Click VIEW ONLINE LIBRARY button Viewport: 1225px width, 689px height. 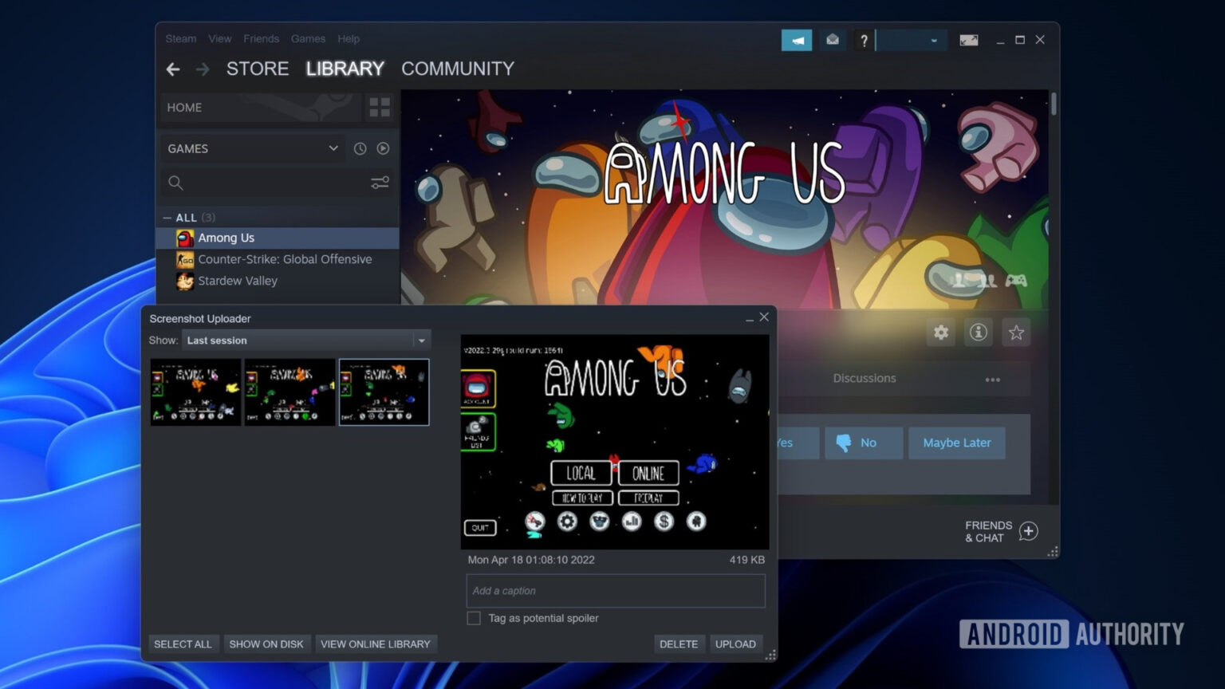(376, 644)
